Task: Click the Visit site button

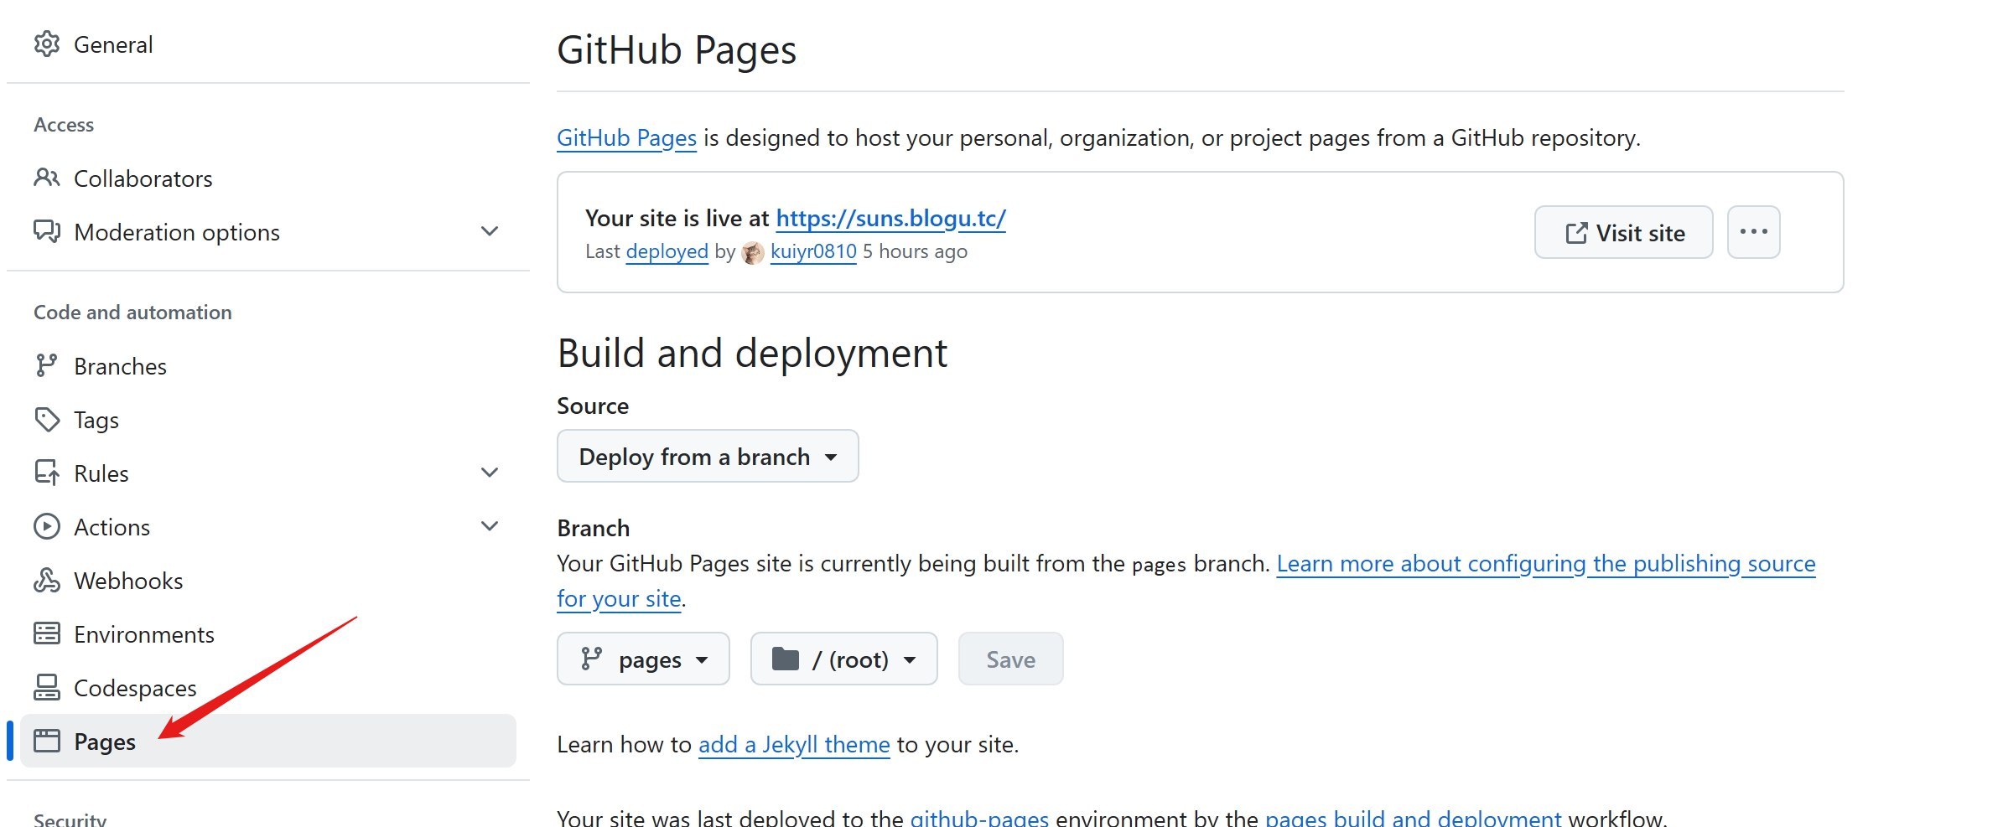Action: (1623, 233)
